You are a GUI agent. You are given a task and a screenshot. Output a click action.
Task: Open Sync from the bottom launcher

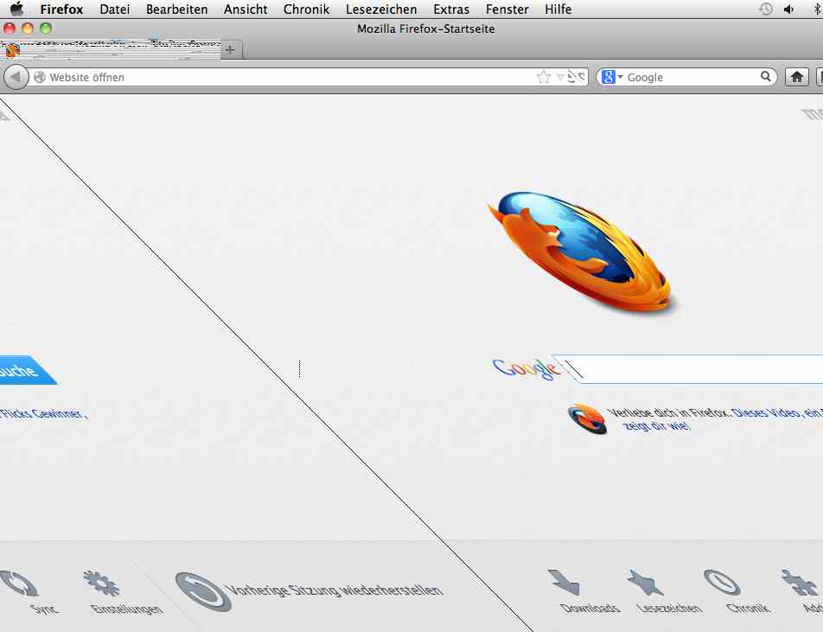coord(26,592)
